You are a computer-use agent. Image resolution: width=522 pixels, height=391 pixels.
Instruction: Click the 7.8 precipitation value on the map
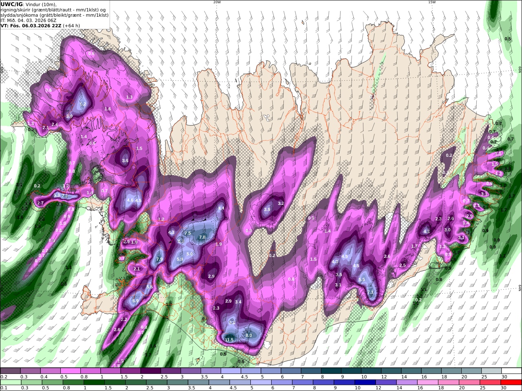coord(202,237)
